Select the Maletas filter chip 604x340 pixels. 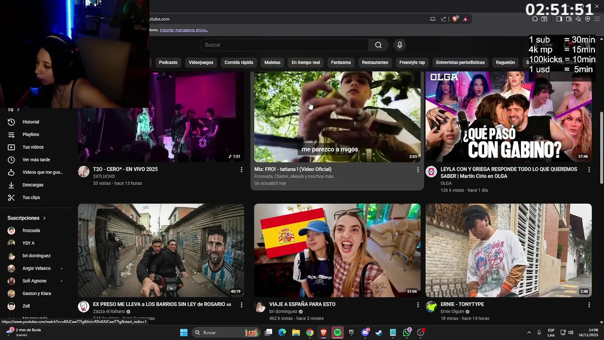(x=272, y=62)
